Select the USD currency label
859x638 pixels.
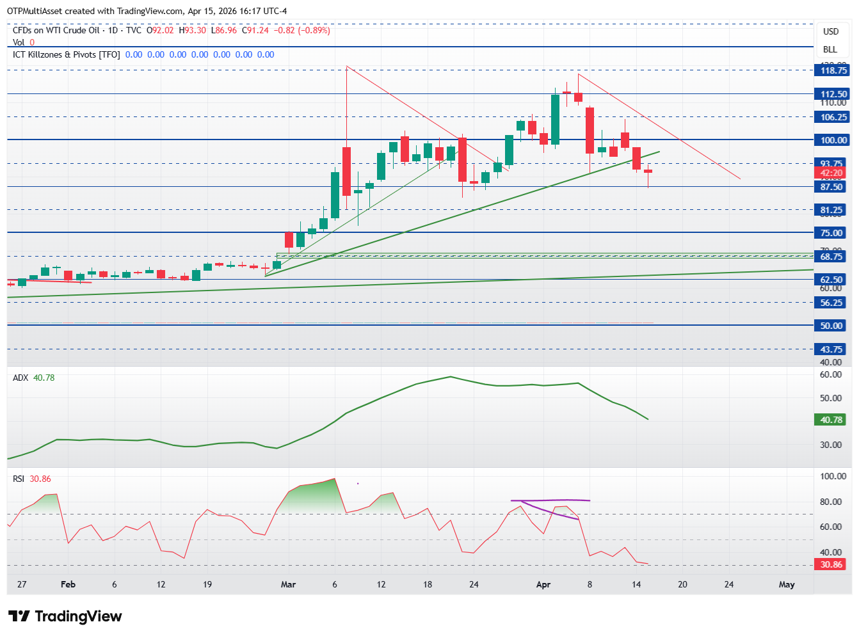(x=830, y=31)
